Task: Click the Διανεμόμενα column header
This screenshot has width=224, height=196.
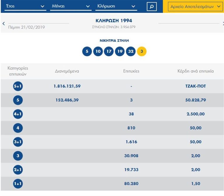Action: point(67,71)
